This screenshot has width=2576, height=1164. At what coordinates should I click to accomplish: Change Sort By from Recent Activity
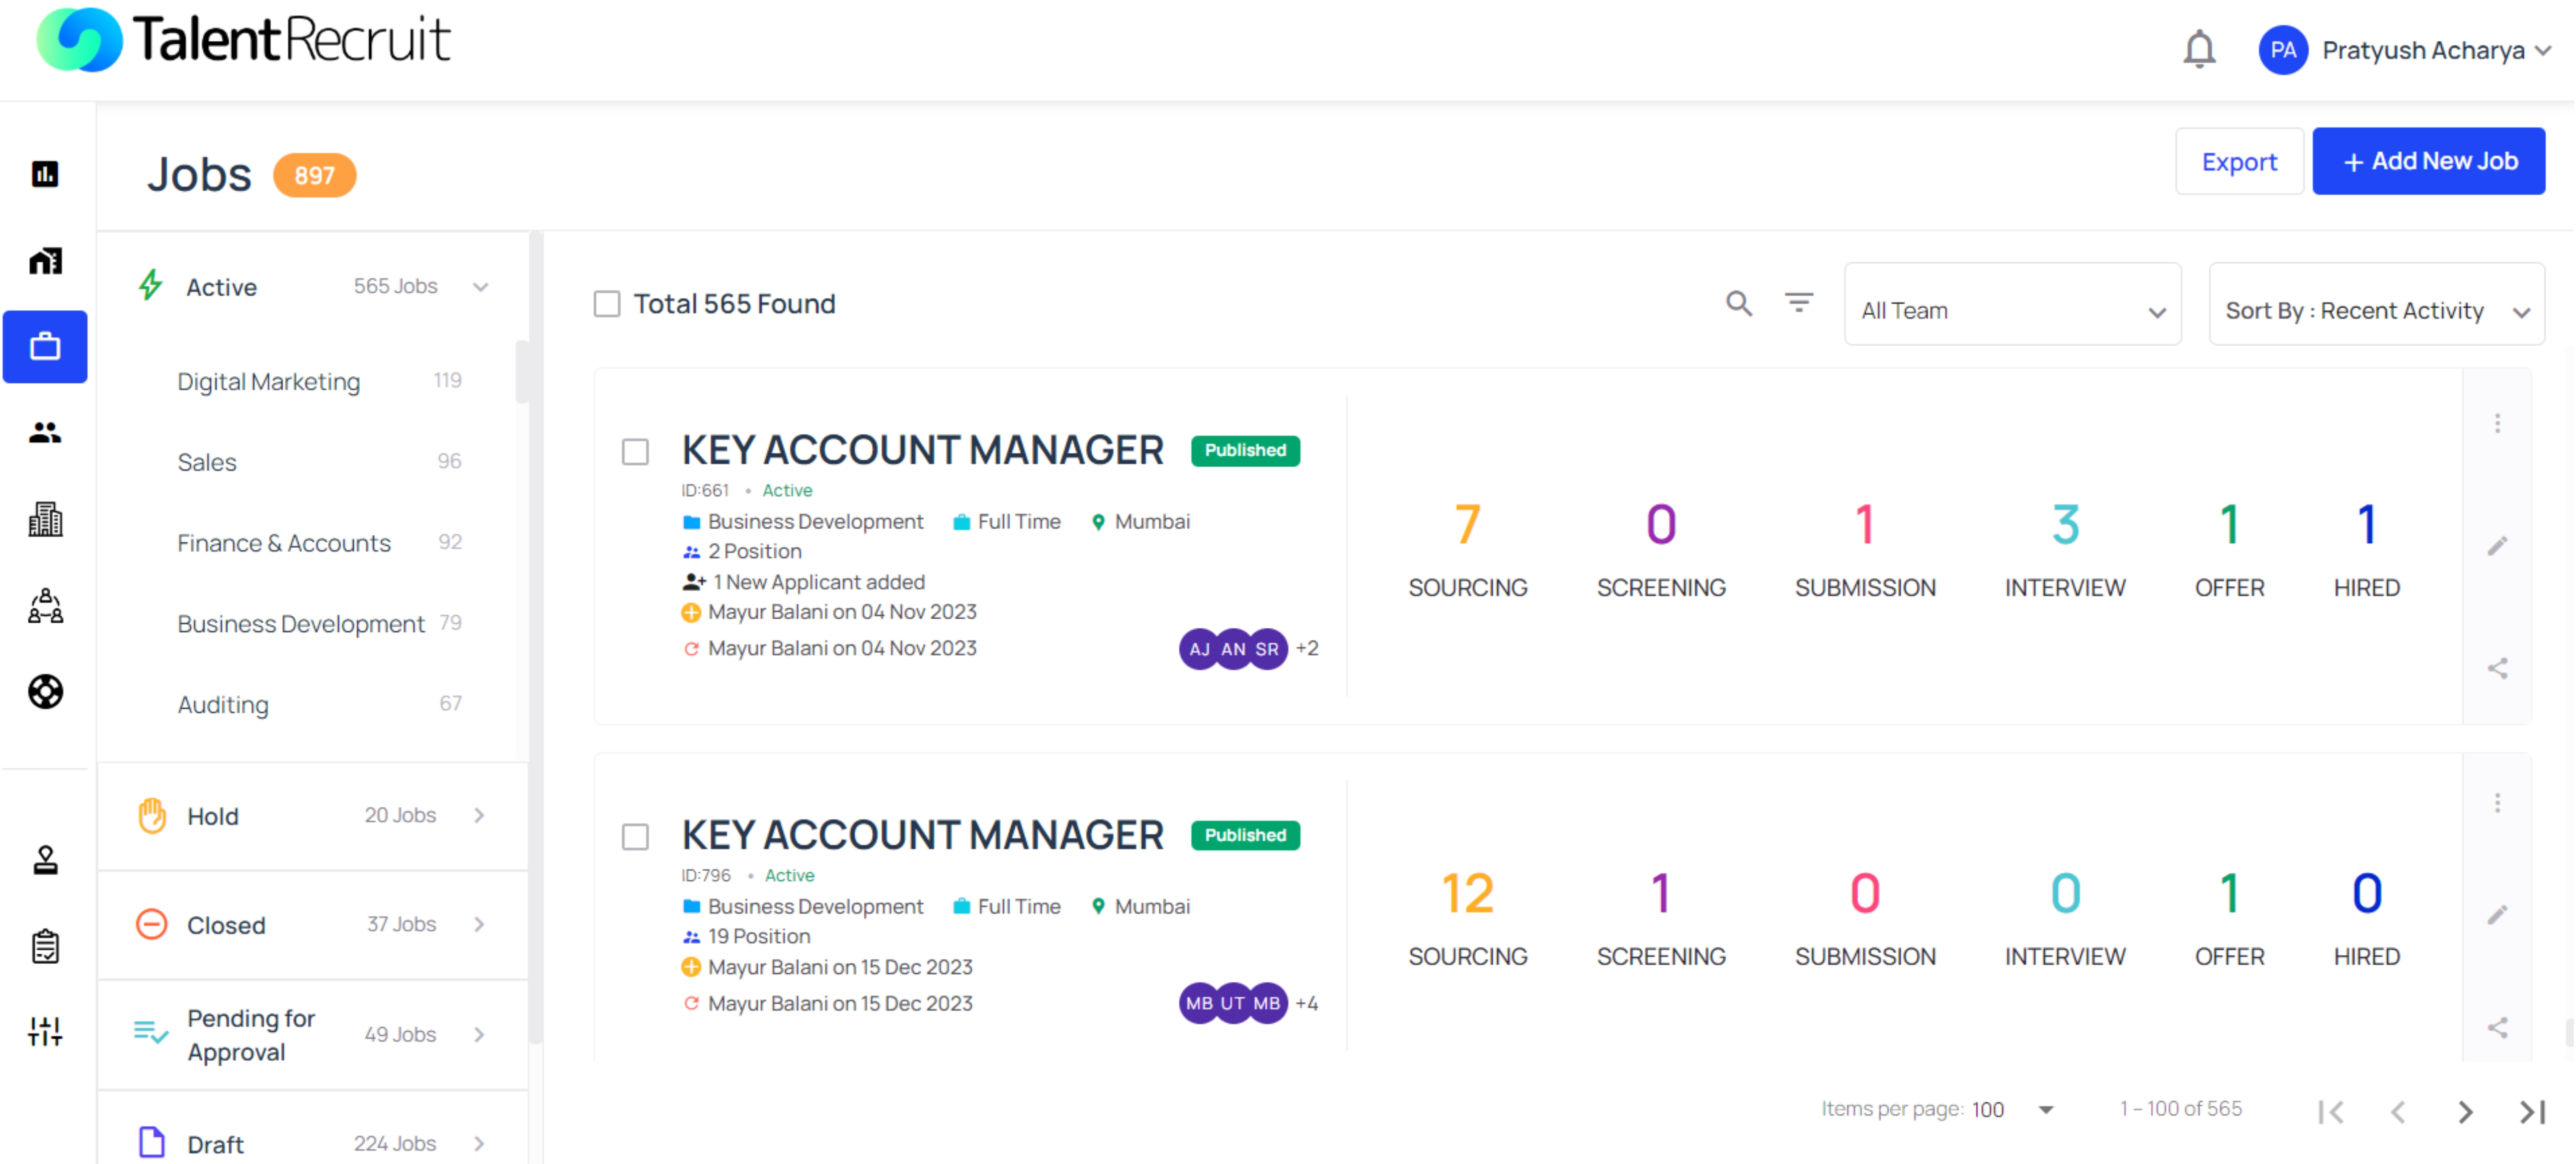pos(2377,309)
